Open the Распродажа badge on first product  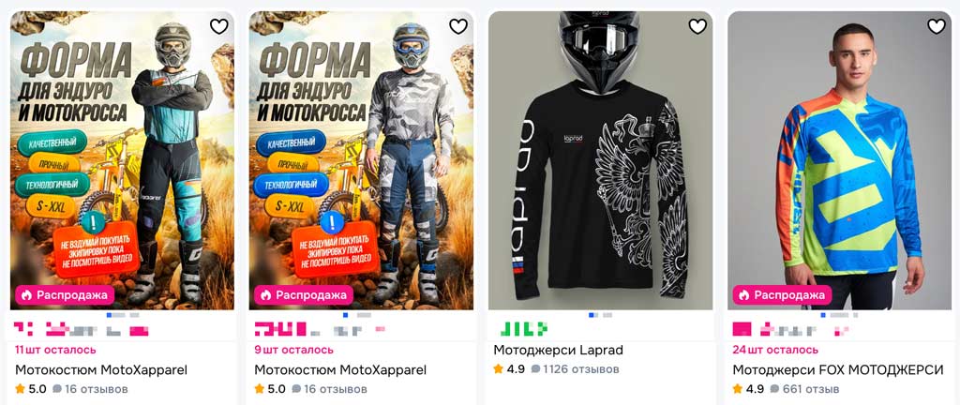(65, 295)
